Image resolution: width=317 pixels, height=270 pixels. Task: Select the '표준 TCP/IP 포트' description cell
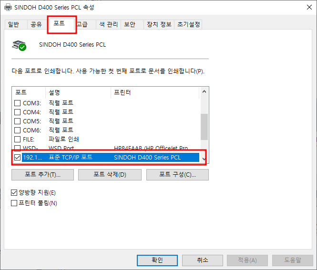71,157
